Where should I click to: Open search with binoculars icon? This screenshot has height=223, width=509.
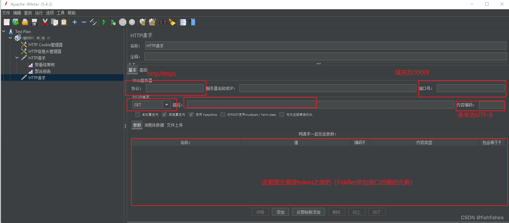(163, 22)
